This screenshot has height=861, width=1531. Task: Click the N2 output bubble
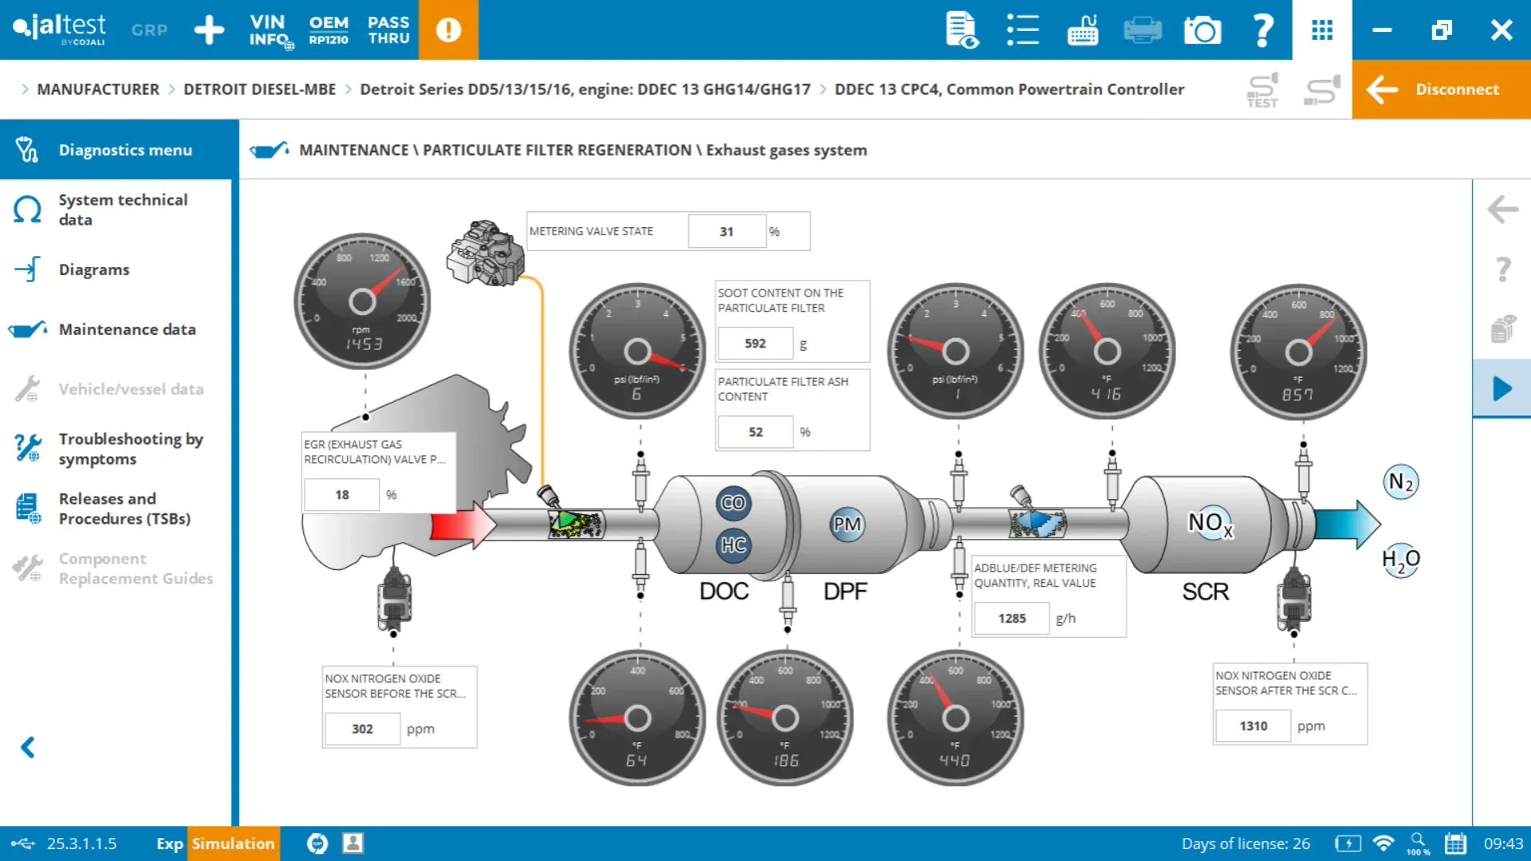[x=1401, y=482]
